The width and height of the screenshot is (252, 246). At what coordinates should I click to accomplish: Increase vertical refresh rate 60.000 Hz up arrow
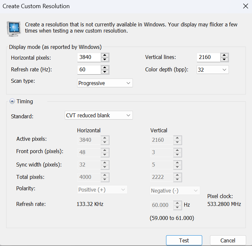(177, 203)
